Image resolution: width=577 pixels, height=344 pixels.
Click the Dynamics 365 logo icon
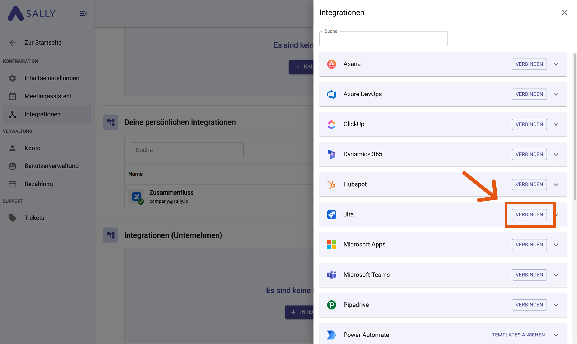click(331, 154)
